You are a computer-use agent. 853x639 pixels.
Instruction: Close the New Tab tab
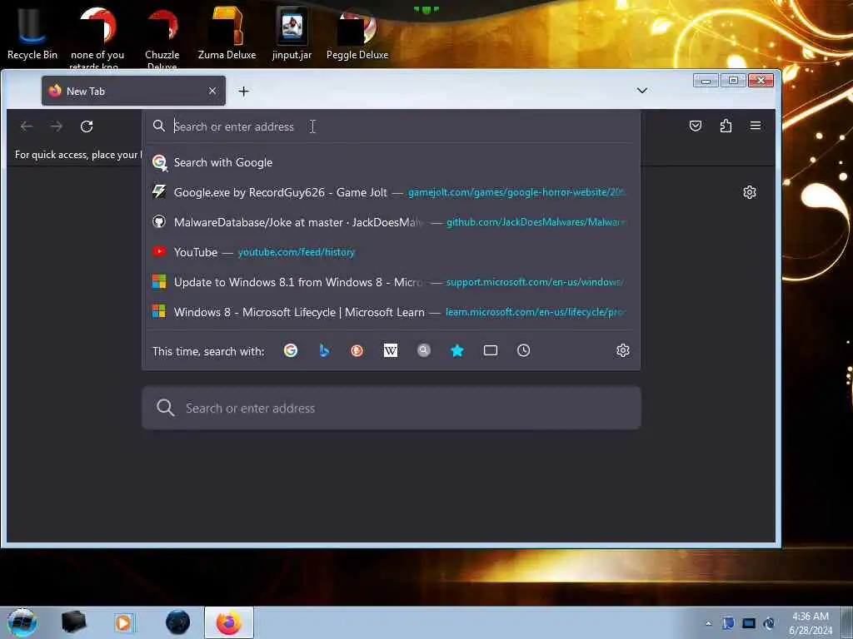pos(212,91)
